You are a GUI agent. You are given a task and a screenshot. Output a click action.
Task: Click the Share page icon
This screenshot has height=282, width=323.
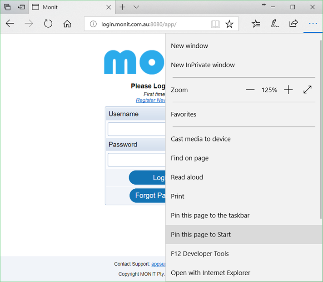[293, 24]
